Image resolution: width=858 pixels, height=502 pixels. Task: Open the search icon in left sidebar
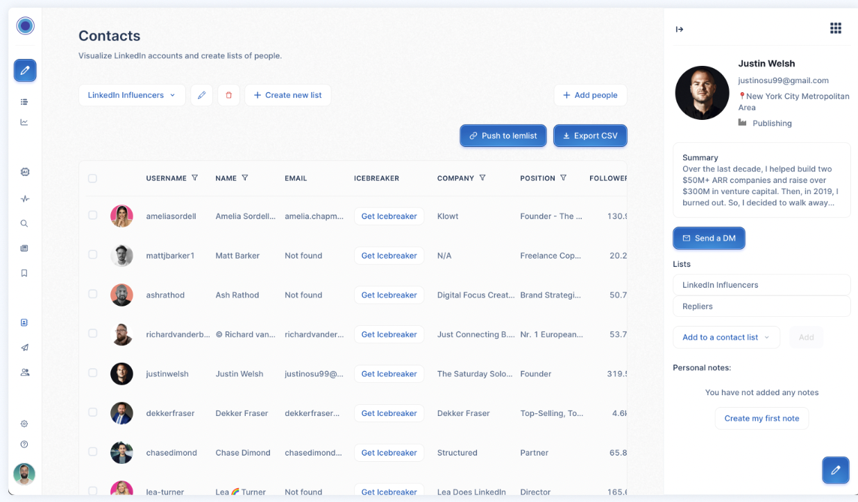[24, 224]
